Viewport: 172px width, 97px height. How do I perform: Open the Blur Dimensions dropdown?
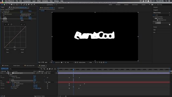click(x=28, y=14)
